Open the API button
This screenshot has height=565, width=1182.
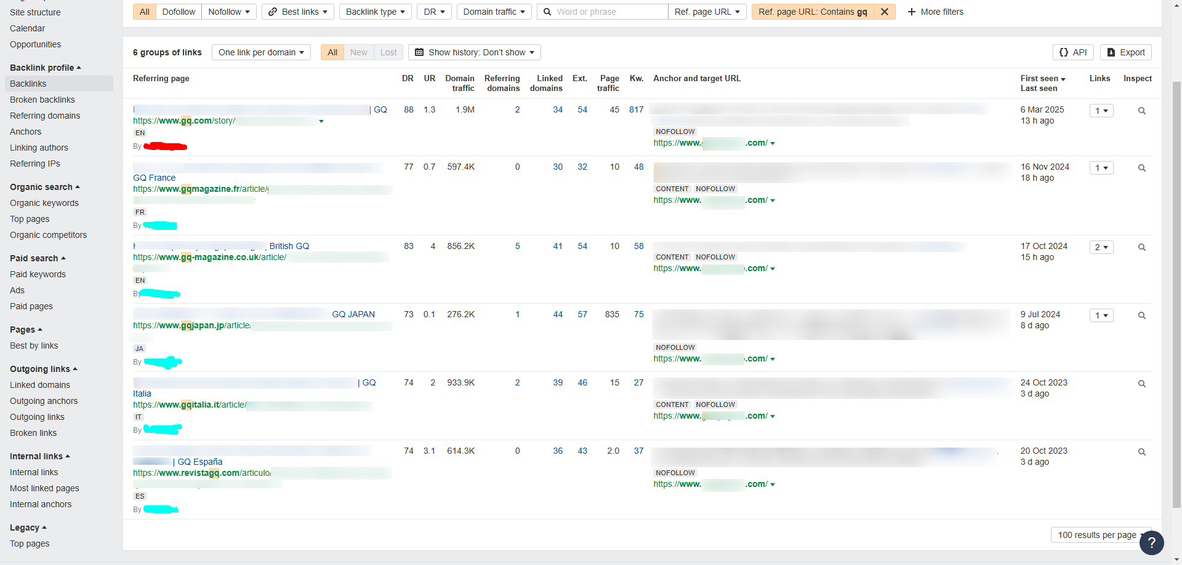tap(1073, 52)
